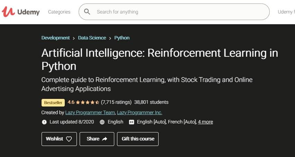Click the chevron after Data Science breadcrumb
This screenshot has height=157, width=295.
pyautogui.click(x=110, y=38)
